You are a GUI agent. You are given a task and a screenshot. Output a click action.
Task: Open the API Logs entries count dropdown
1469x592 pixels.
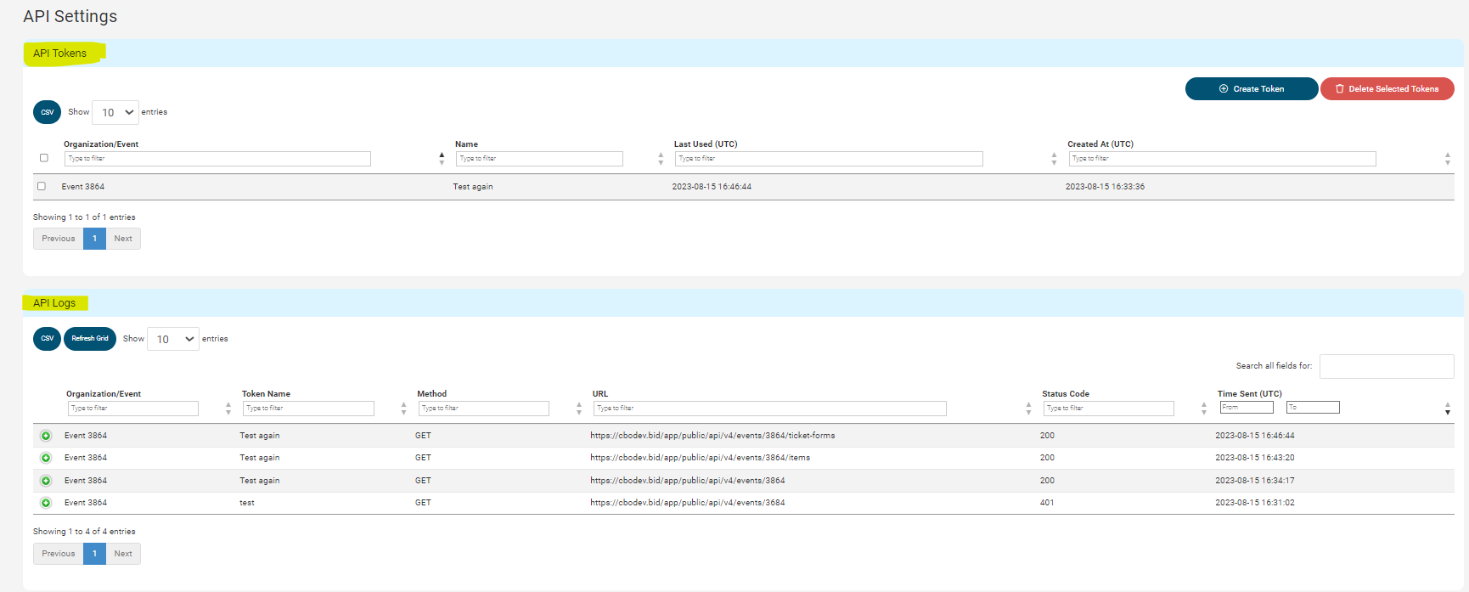tap(173, 339)
